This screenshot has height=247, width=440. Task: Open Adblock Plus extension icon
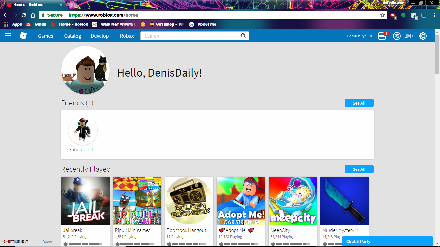(x=393, y=15)
